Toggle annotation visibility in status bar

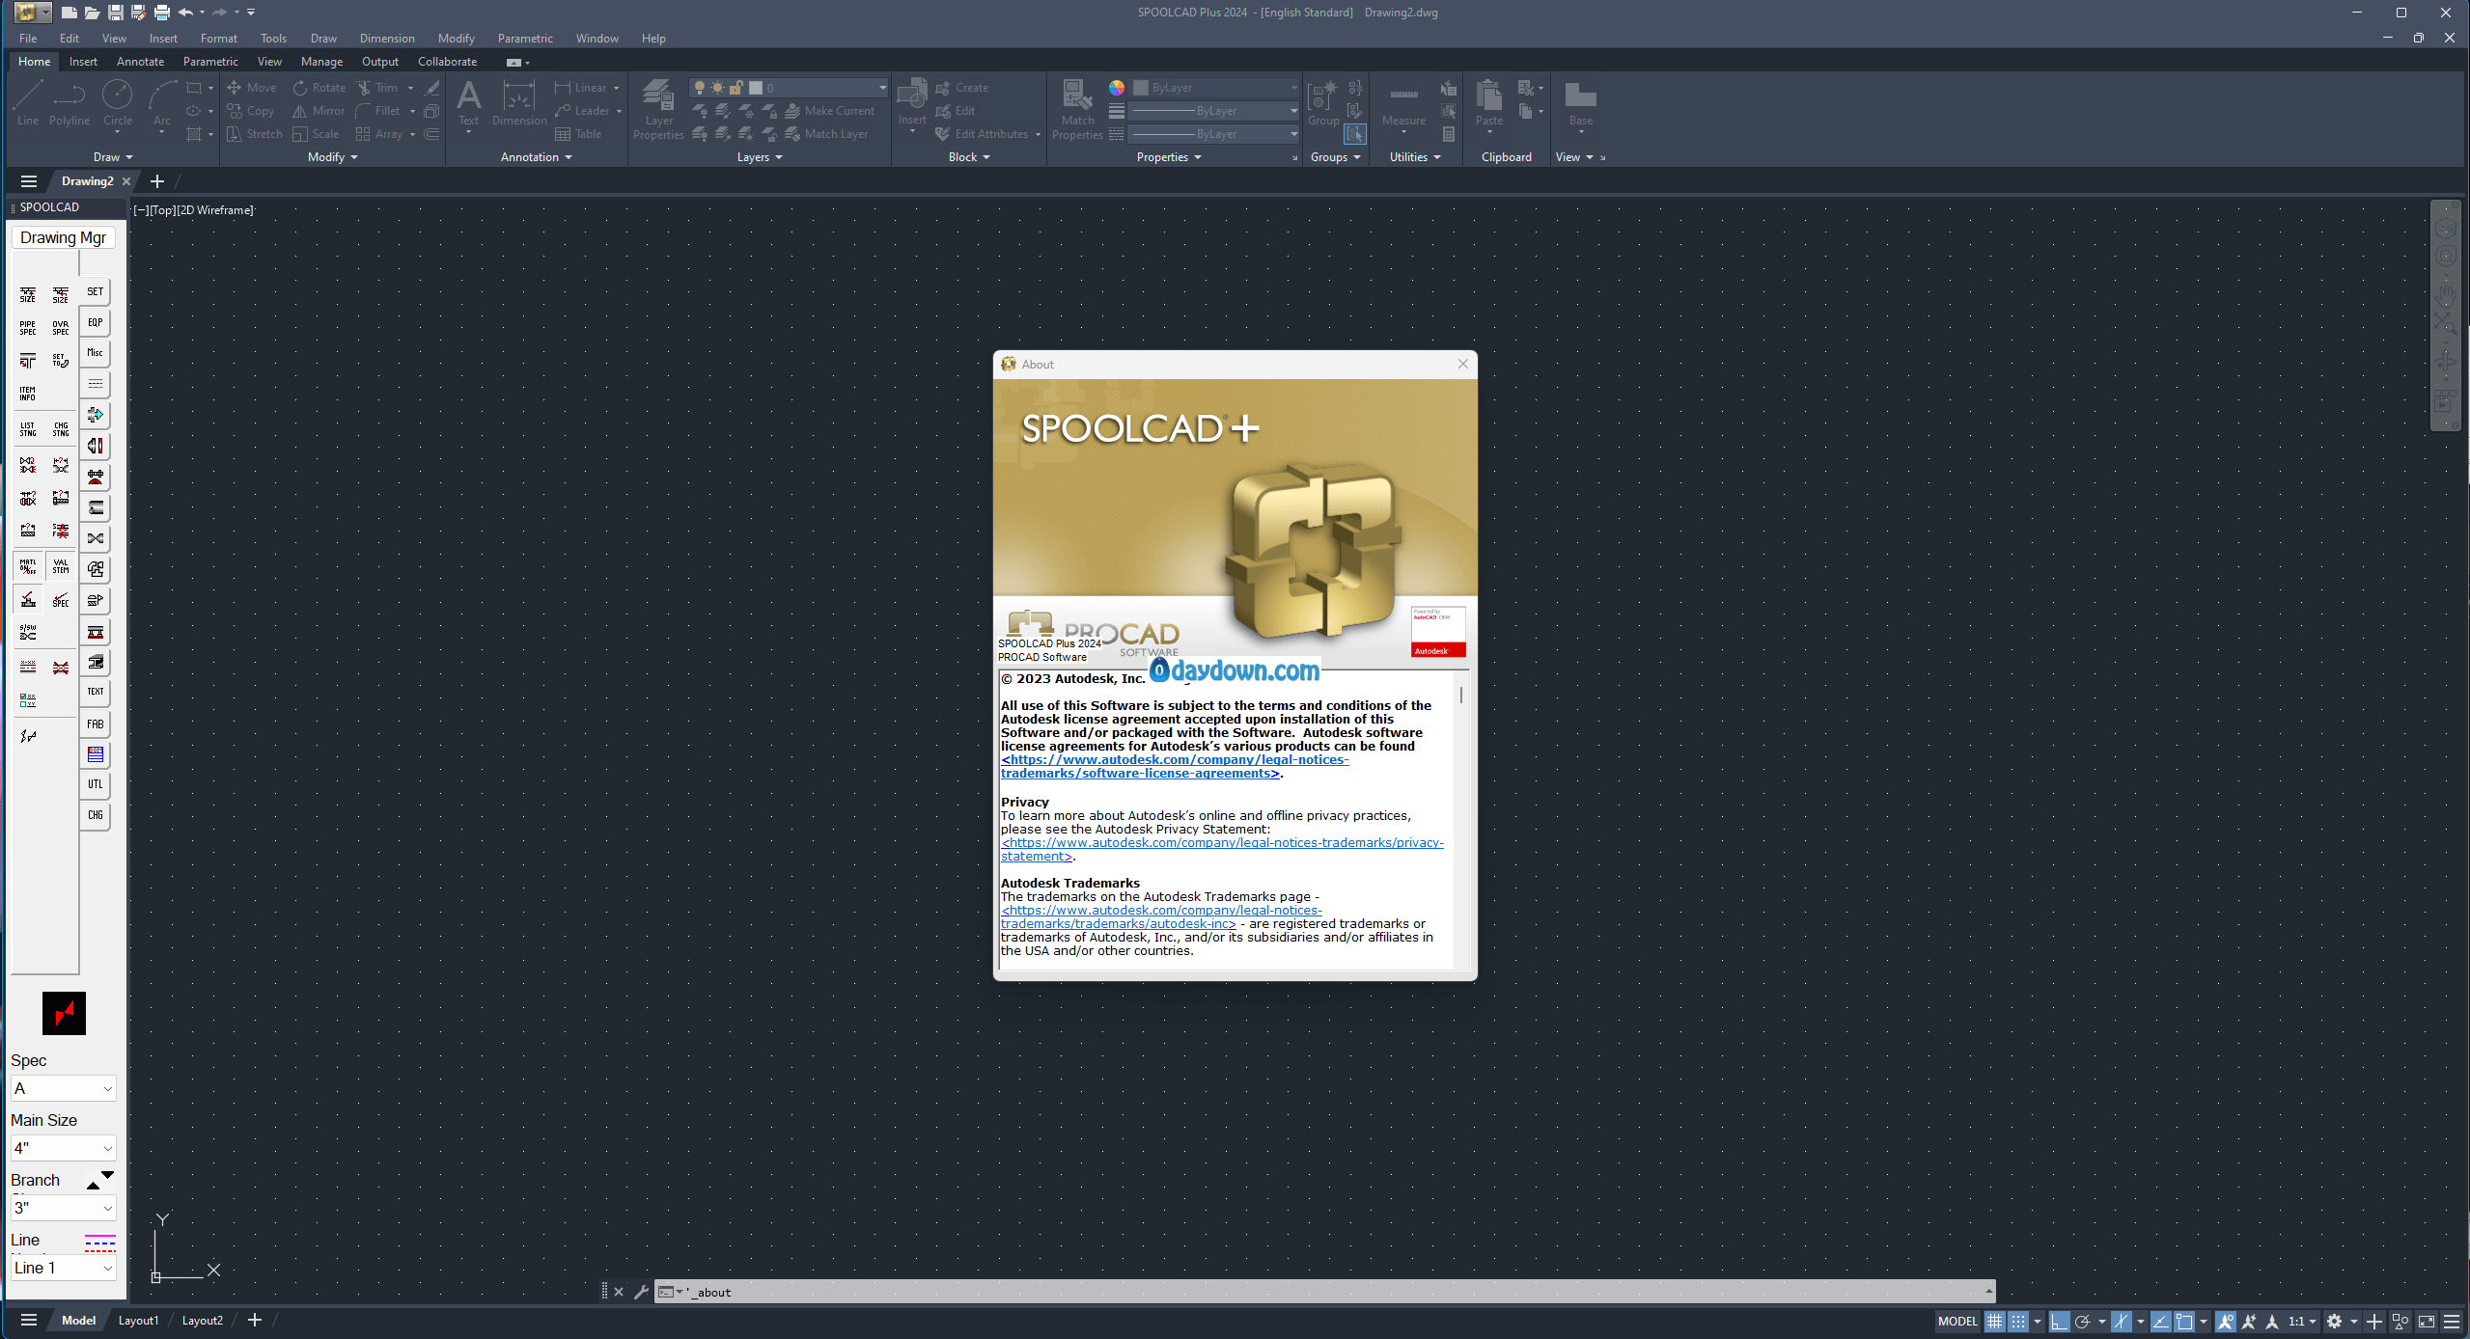[2226, 1321]
